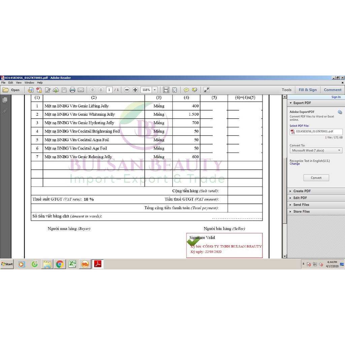
Task: Click the Create PDF online icon
Action: tap(39, 90)
